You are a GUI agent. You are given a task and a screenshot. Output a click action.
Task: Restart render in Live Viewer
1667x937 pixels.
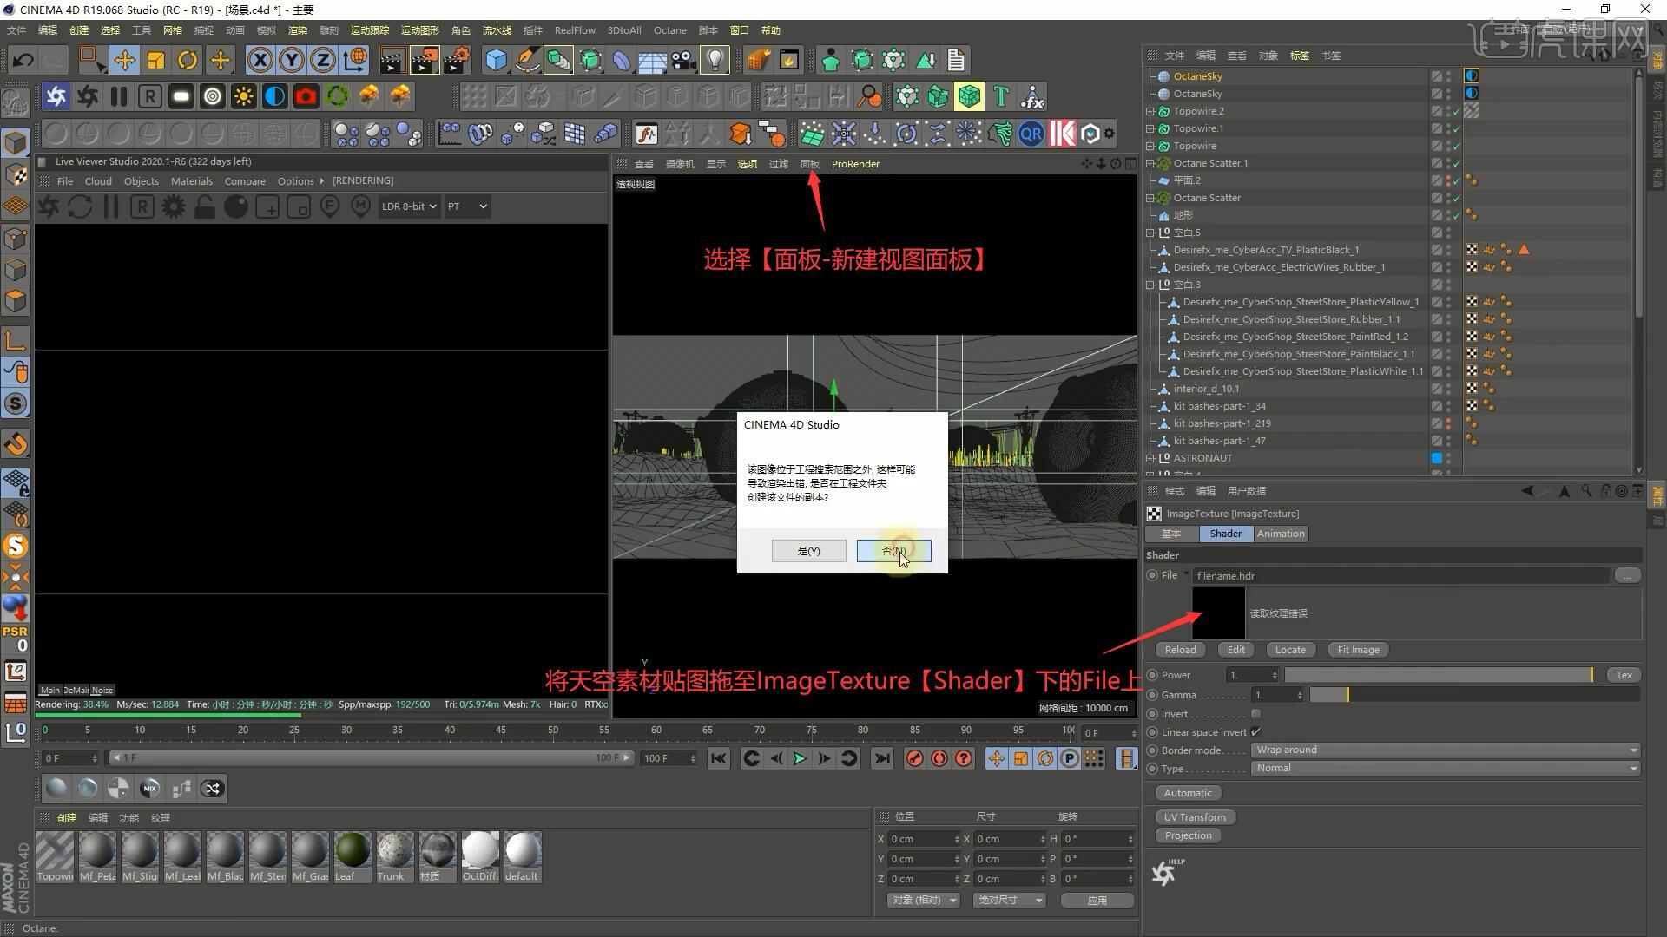pos(80,206)
